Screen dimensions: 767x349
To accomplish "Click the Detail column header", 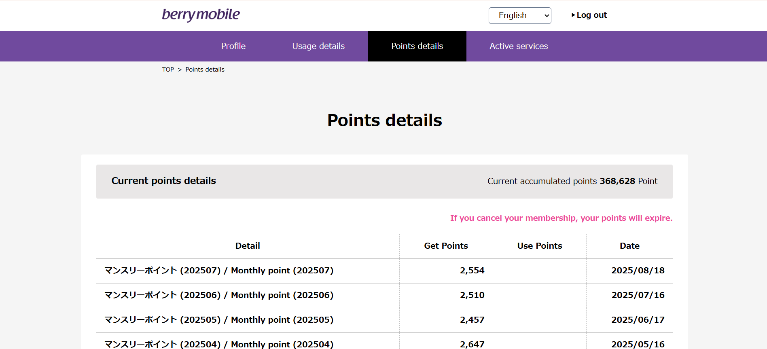I will (x=248, y=246).
